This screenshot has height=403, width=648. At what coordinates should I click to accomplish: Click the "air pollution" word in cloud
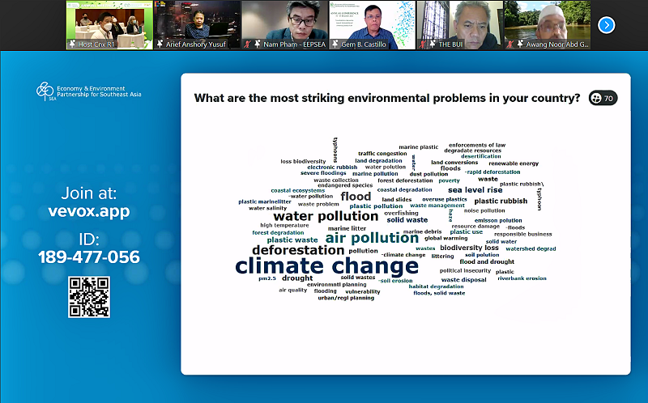click(372, 238)
